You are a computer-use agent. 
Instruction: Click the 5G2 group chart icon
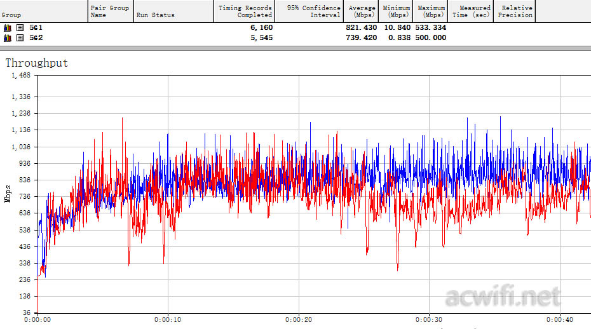(x=8, y=38)
